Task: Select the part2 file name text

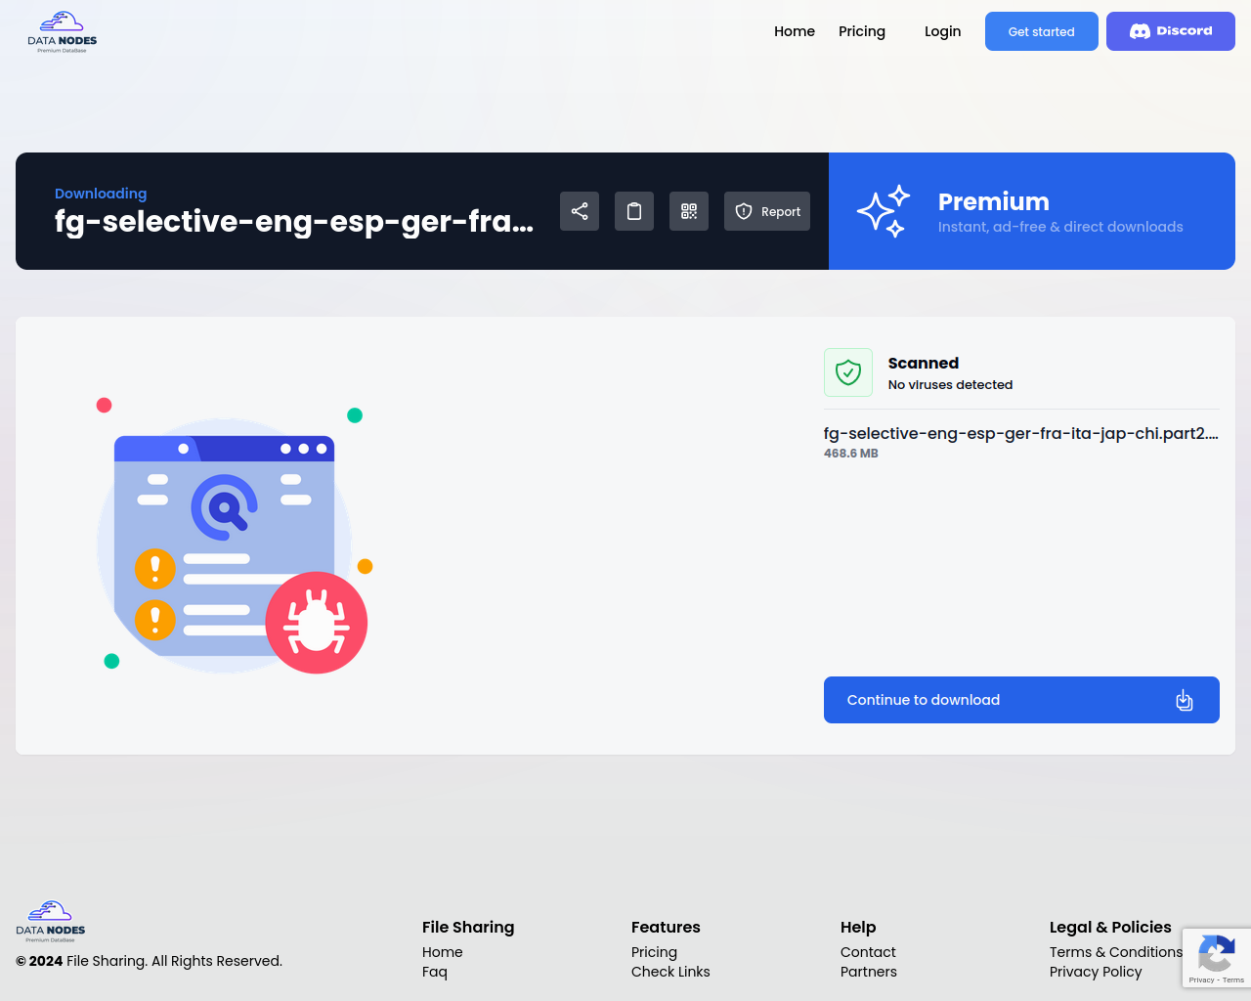Action: (x=1021, y=433)
